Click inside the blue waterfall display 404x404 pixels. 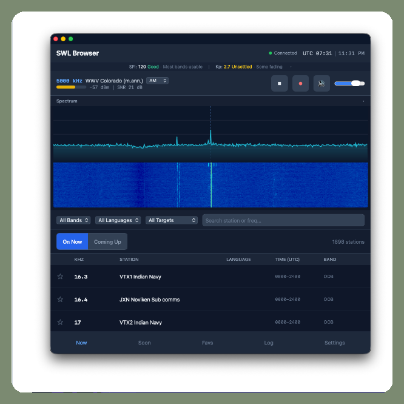point(210,185)
